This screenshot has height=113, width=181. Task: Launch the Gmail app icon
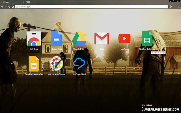pyautogui.click(x=102, y=38)
